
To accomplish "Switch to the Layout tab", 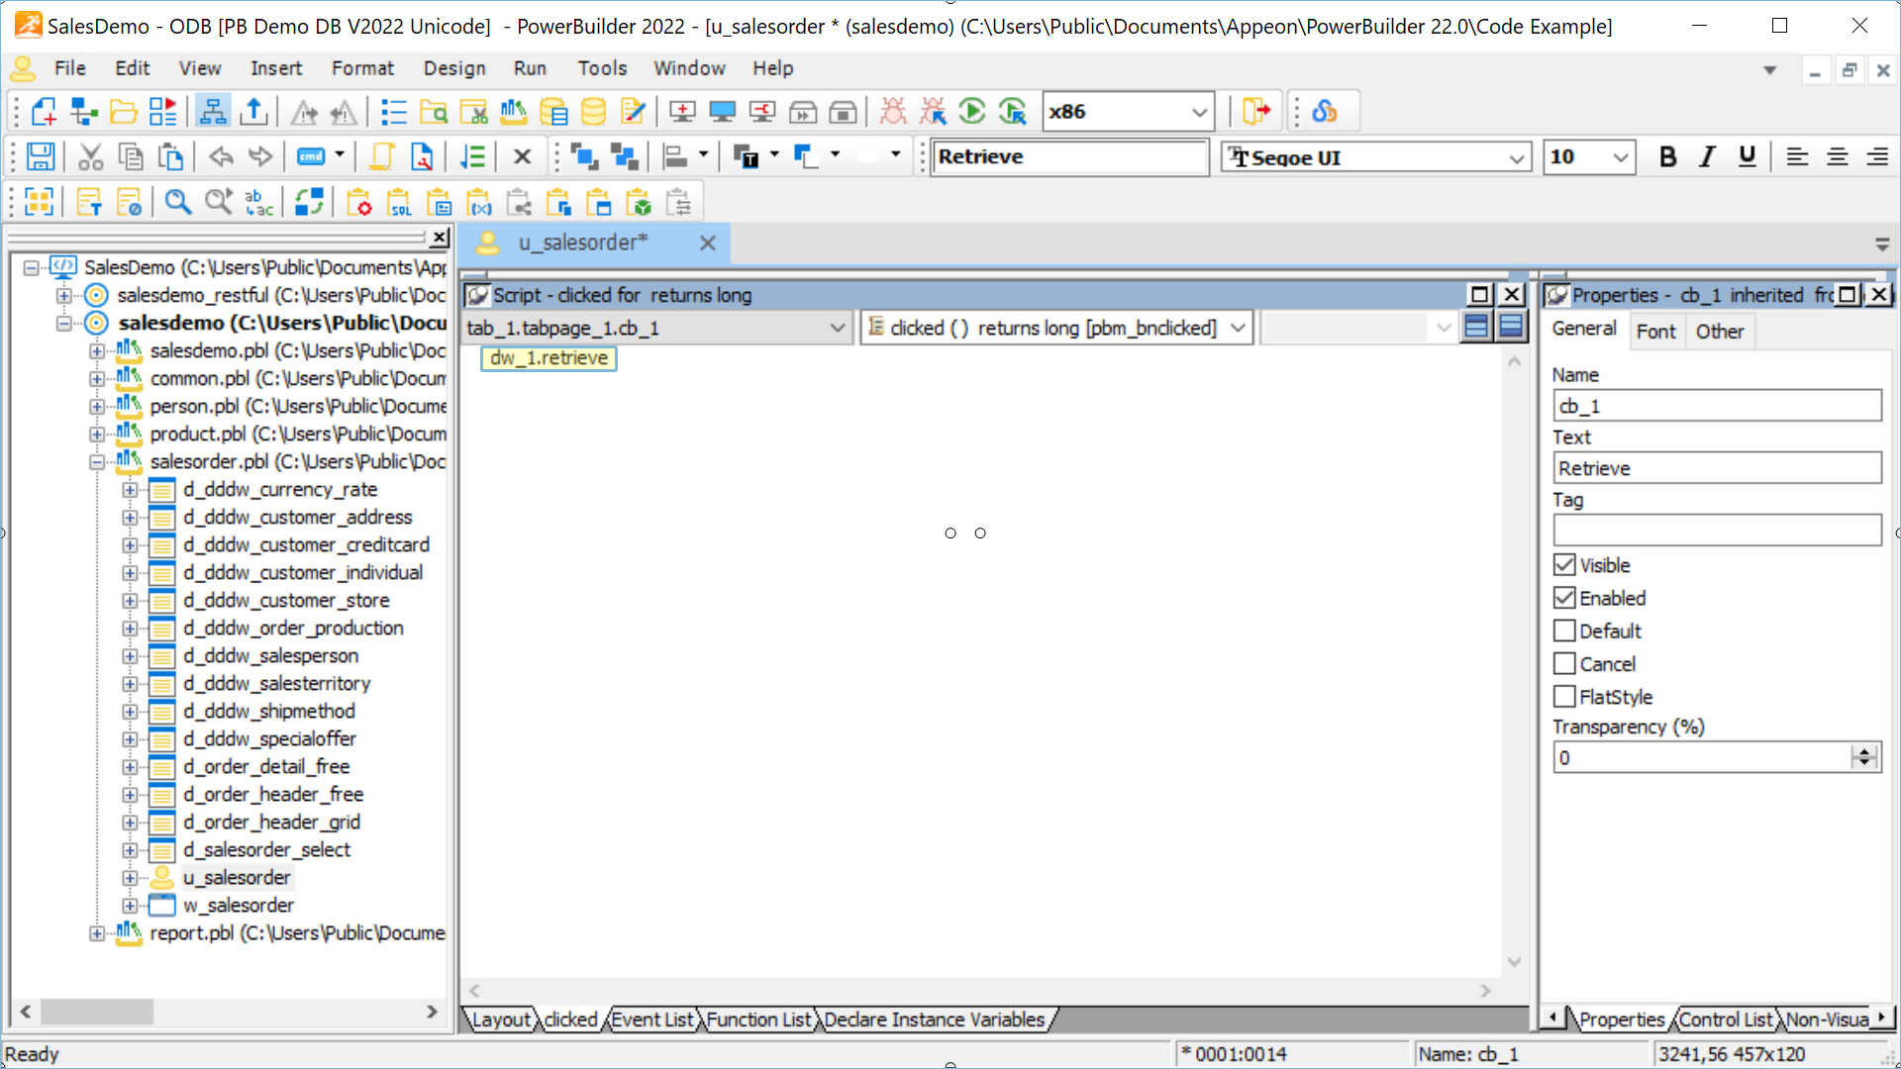I will point(501,1020).
